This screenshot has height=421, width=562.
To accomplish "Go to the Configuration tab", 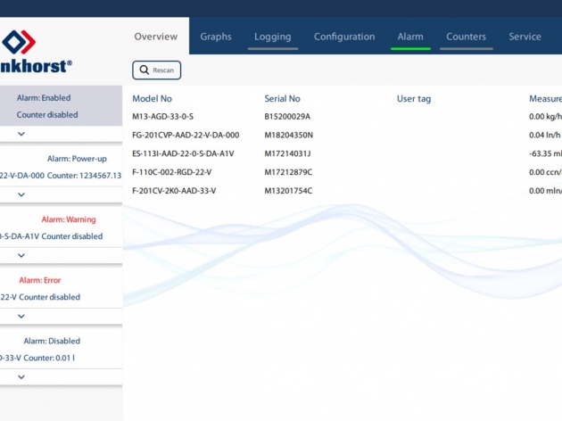I will (343, 37).
